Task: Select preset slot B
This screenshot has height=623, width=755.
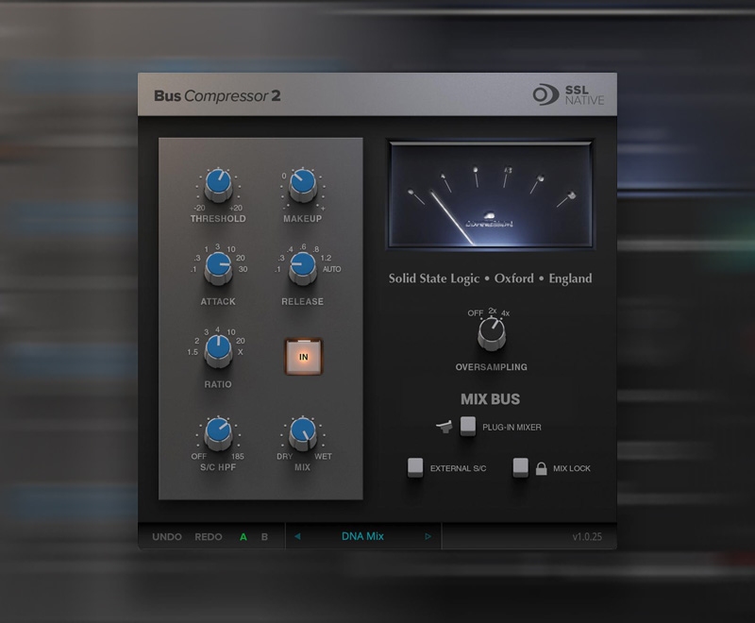Action: (x=264, y=537)
